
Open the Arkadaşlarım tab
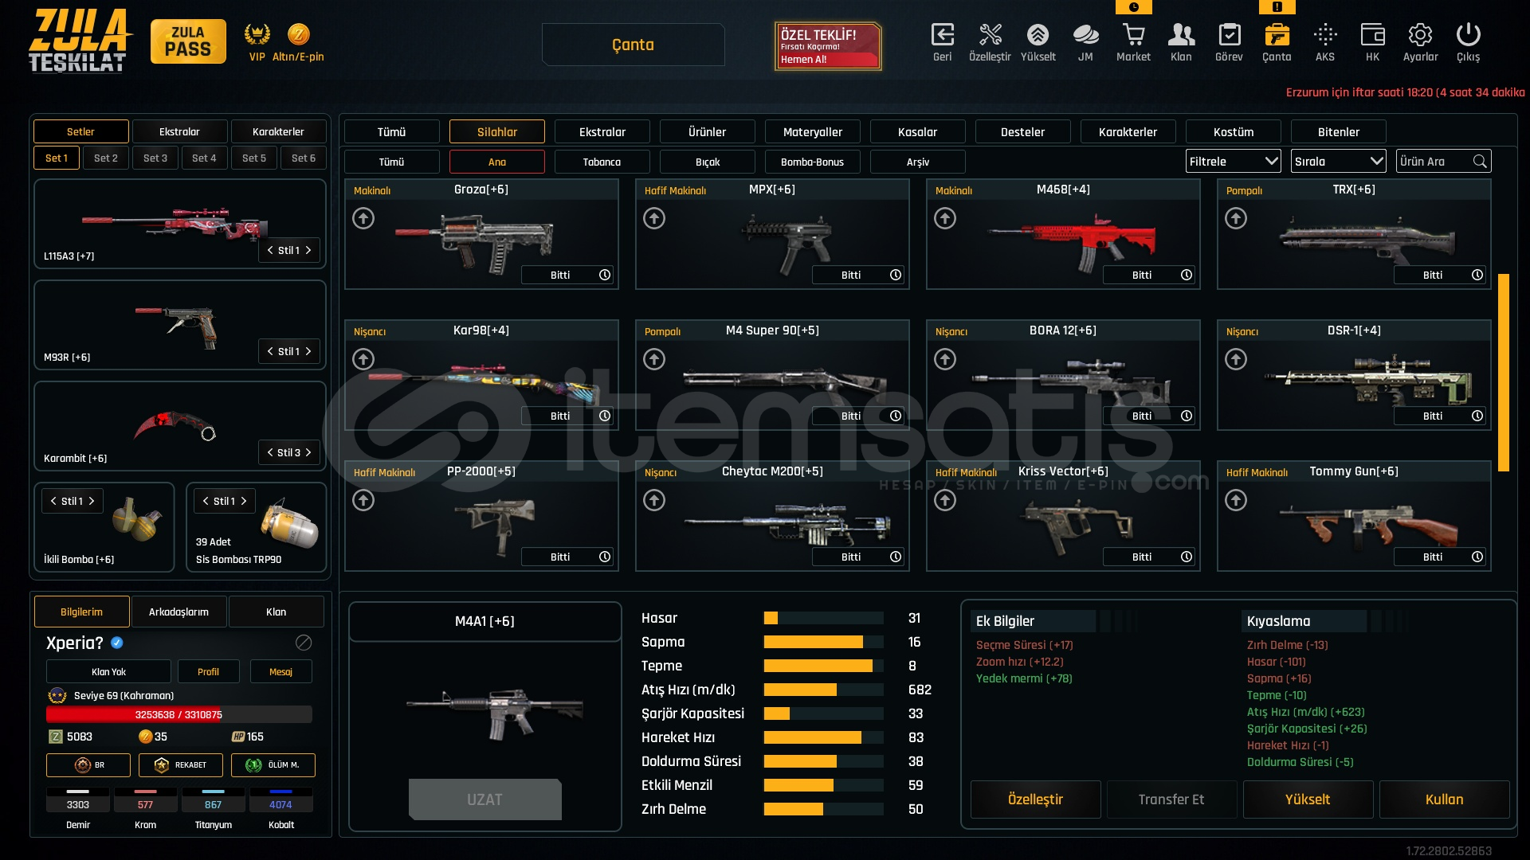(178, 612)
